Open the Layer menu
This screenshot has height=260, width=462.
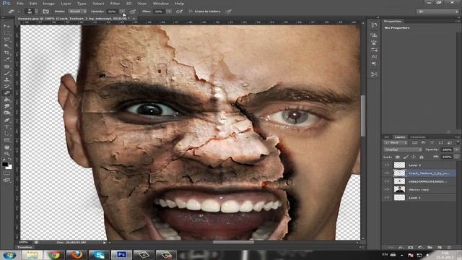[x=66, y=4]
